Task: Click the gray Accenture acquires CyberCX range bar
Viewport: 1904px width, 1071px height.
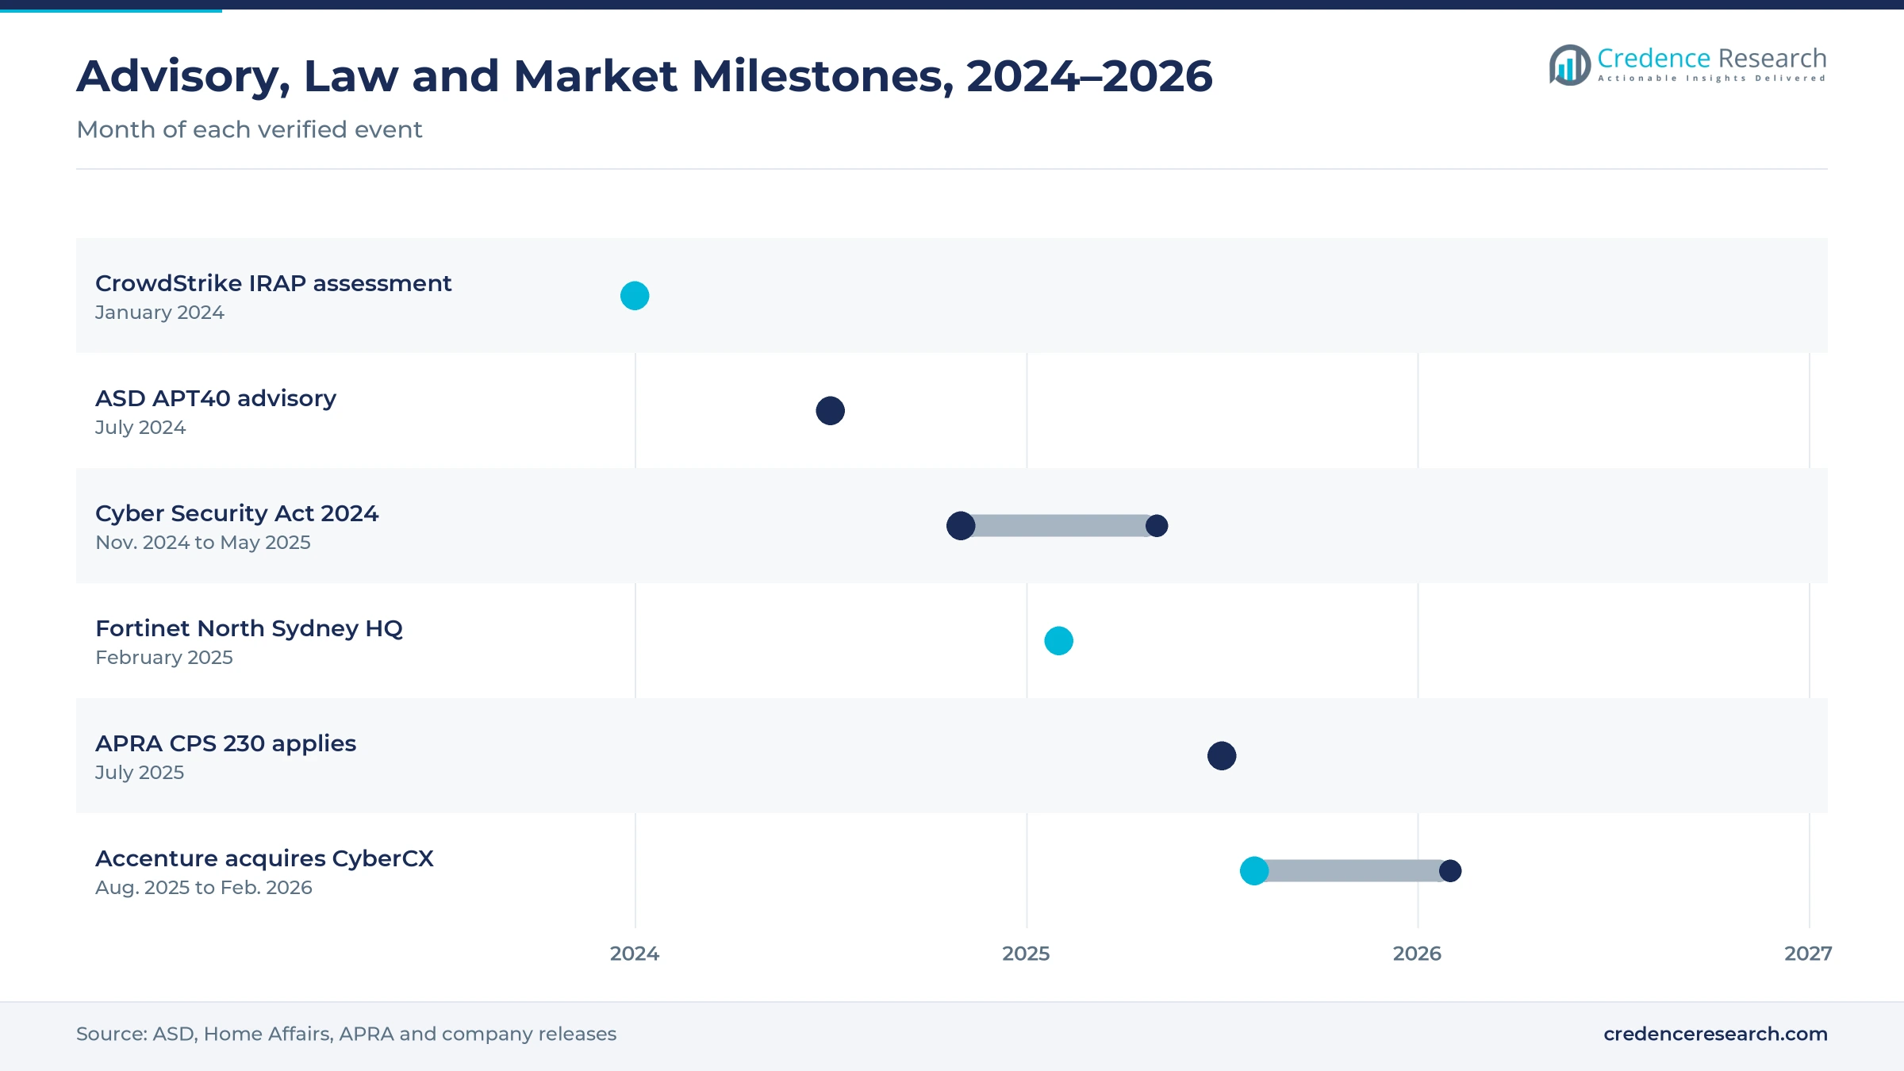Action: click(x=1353, y=871)
